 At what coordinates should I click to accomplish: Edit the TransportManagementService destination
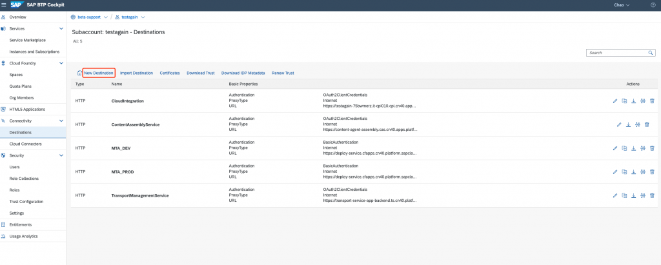coord(615,195)
